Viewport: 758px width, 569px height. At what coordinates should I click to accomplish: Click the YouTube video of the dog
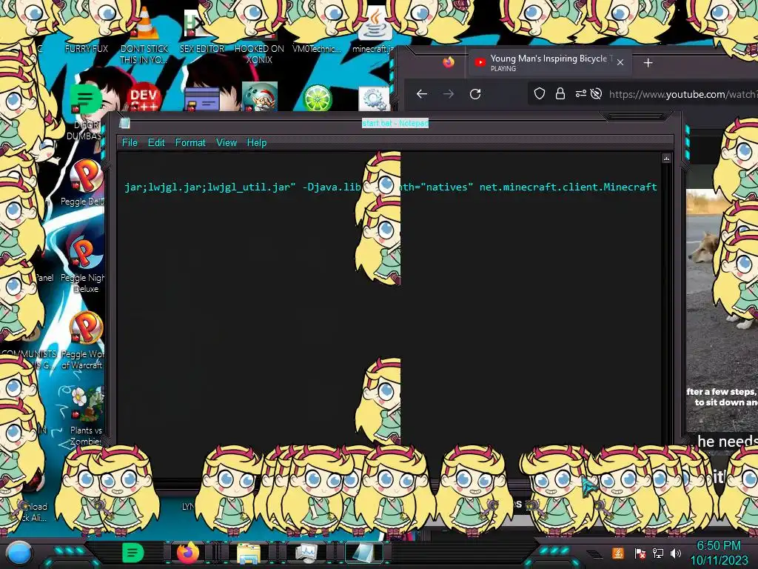[722, 310]
